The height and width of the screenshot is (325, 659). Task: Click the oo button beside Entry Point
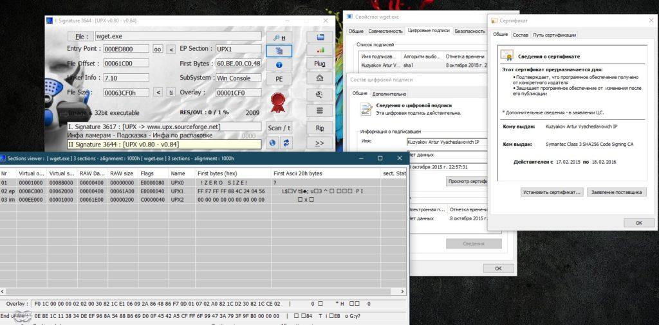[x=157, y=49]
